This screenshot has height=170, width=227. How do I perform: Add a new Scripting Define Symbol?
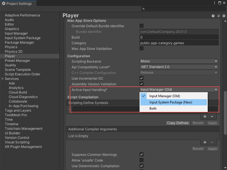point(205,116)
